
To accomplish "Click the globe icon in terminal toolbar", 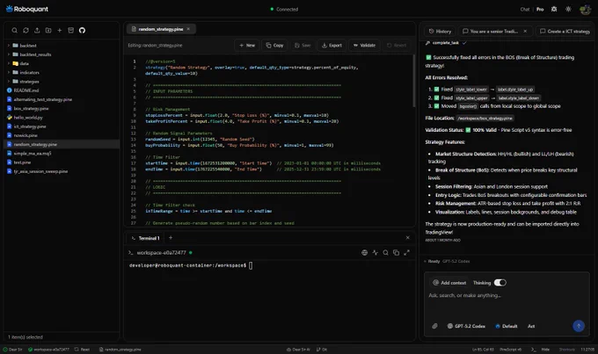I will tap(365, 252).
